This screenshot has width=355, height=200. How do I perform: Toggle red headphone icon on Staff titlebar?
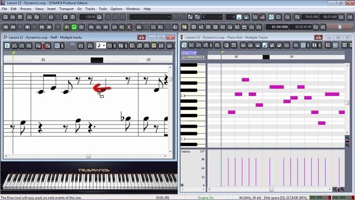[x=141, y=37]
